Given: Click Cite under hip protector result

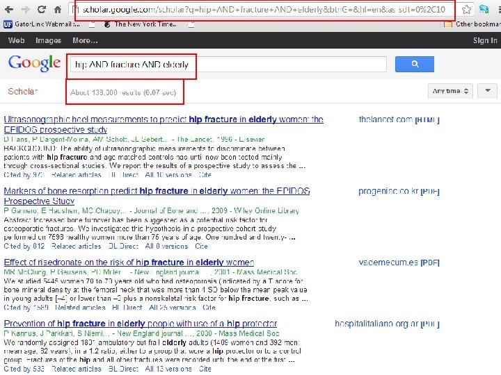Looking at the screenshot, I should click(205, 369).
